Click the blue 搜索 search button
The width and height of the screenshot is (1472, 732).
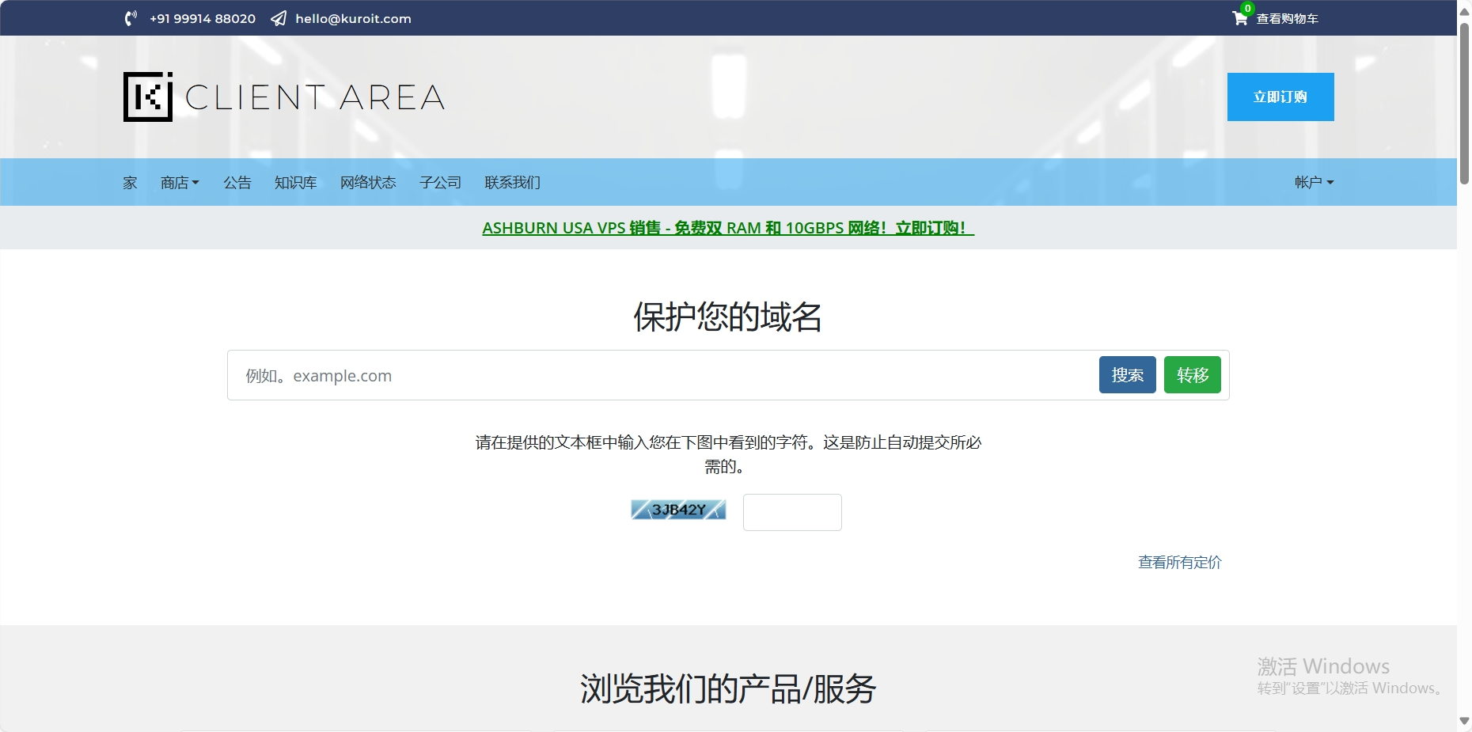coord(1127,375)
